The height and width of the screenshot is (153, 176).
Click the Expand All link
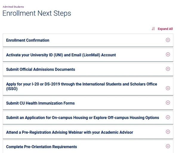tap(165, 29)
